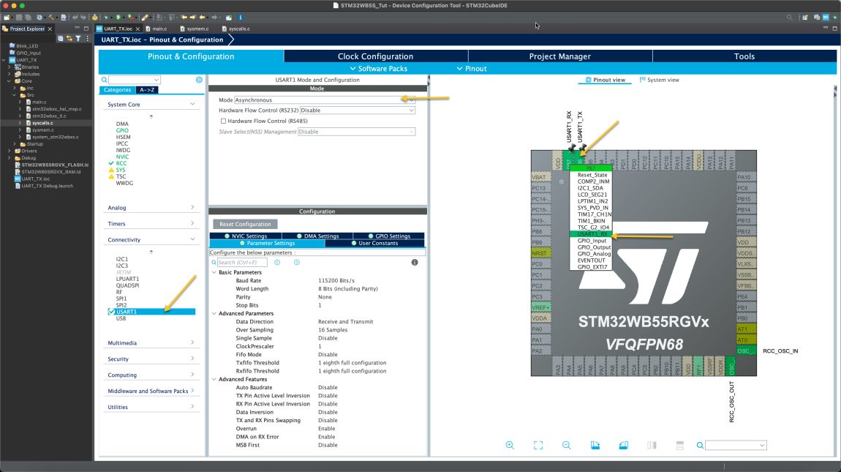Zoom out of the pinout view

[x=565, y=445]
